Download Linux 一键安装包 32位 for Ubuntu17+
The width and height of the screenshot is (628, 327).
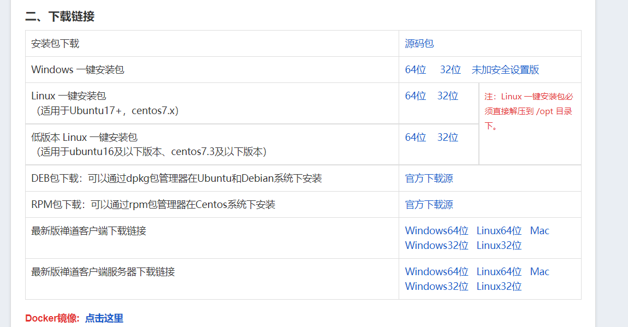(x=448, y=96)
